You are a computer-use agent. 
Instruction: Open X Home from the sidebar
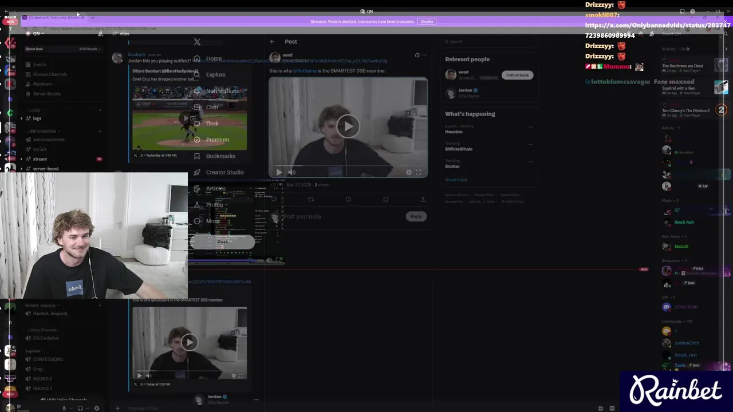[208, 58]
